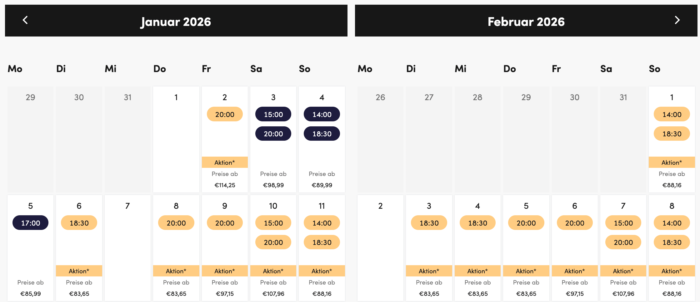Choose 18:30 performance on January 4
Screen dimensions: 700x302
(x=322, y=134)
